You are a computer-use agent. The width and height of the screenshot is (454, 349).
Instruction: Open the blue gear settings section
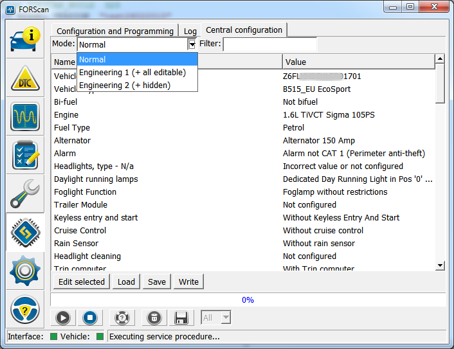point(25,271)
